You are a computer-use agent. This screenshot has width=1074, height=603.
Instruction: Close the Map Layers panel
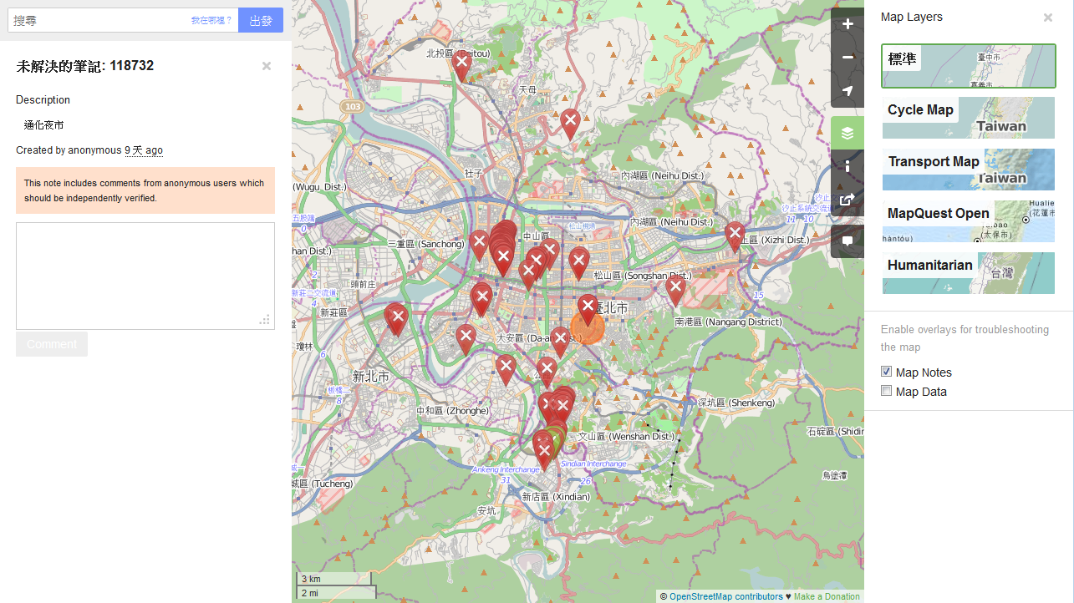[1047, 18]
